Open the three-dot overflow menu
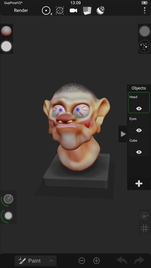Viewport: 151px width, 268px height. [145, 10]
